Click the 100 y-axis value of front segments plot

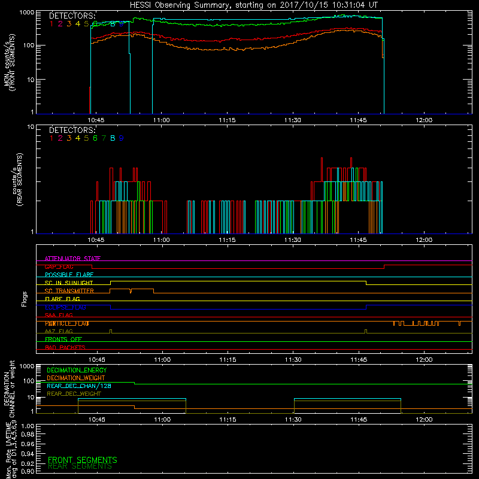point(28,46)
